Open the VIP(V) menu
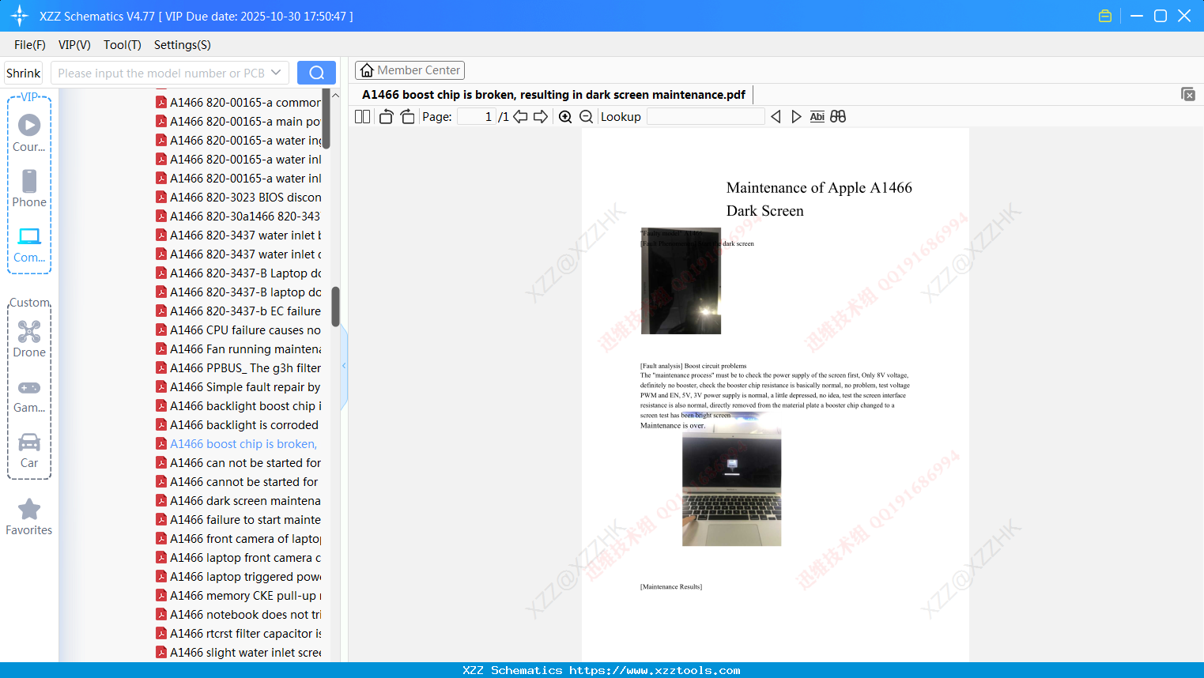The width and height of the screenshot is (1204, 678). [x=74, y=45]
